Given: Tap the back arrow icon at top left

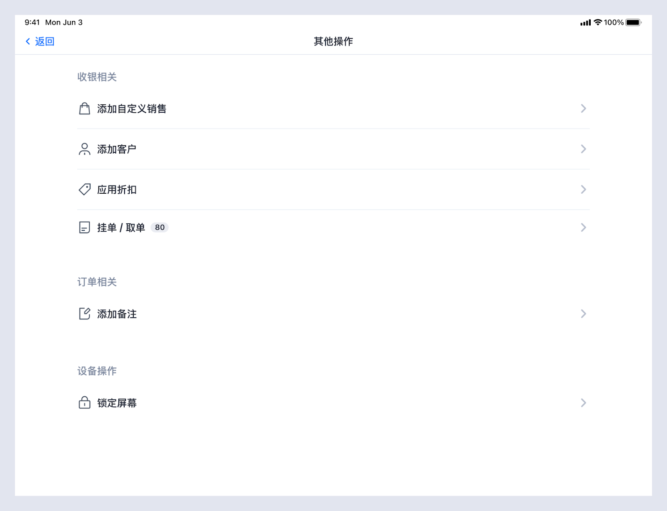Looking at the screenshot, I should [x=28, y=41].
